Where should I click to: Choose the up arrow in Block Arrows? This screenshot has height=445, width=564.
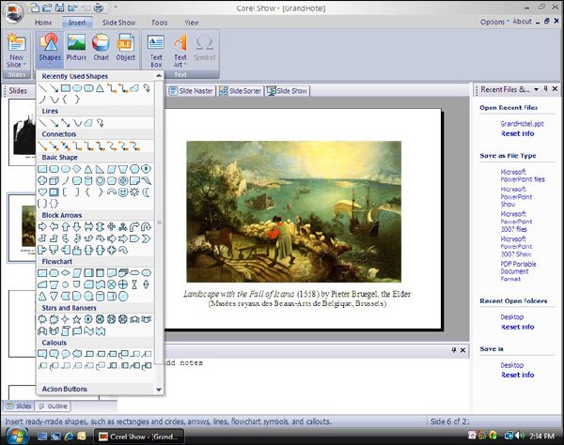point(66,226)
